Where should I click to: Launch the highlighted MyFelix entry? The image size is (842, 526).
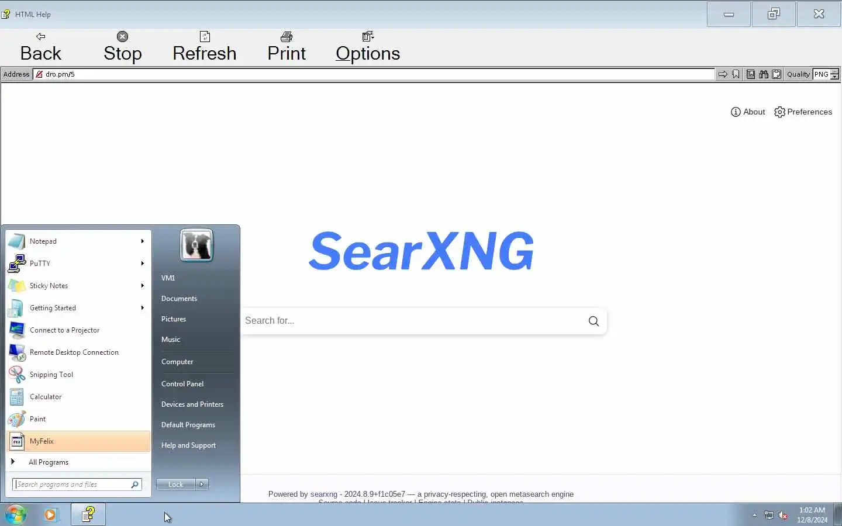[x=78, y=441]
